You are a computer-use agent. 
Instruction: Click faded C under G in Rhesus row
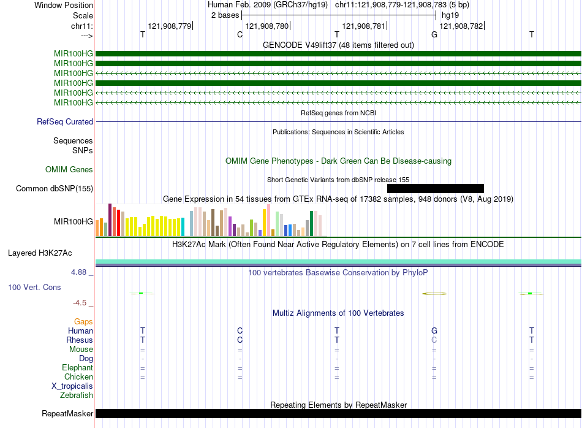(434, 340)
